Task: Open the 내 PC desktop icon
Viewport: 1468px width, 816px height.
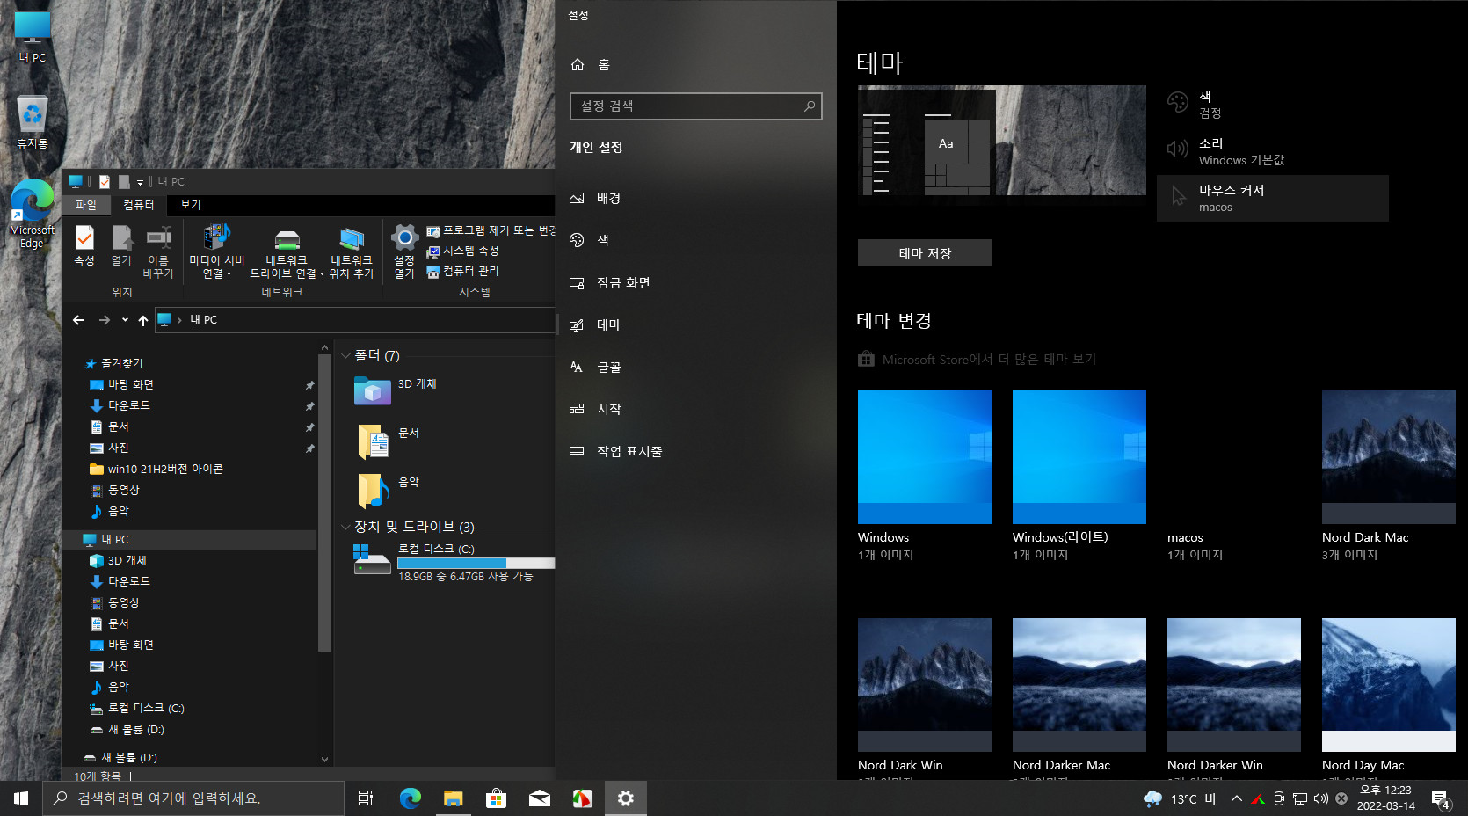Action: tap(33, 37)
